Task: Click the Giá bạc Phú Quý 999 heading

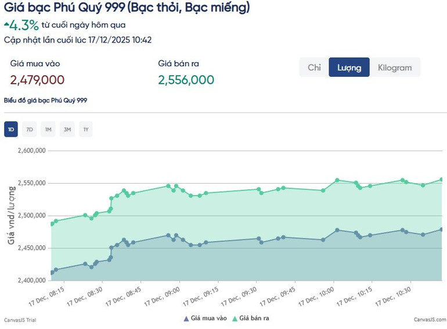Action: click(127, 8)
